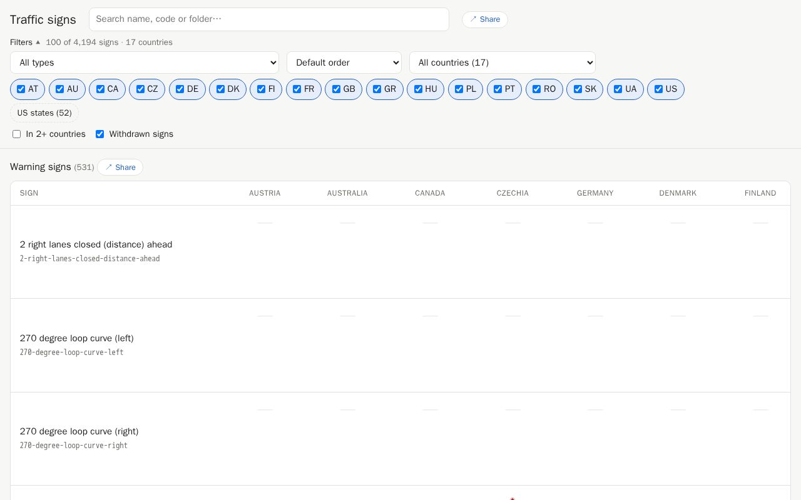The width and height of the screenshot is (801, 500).
Task: Select the 2 right lanes closed (distance) ahead row name
Action: 96,245
